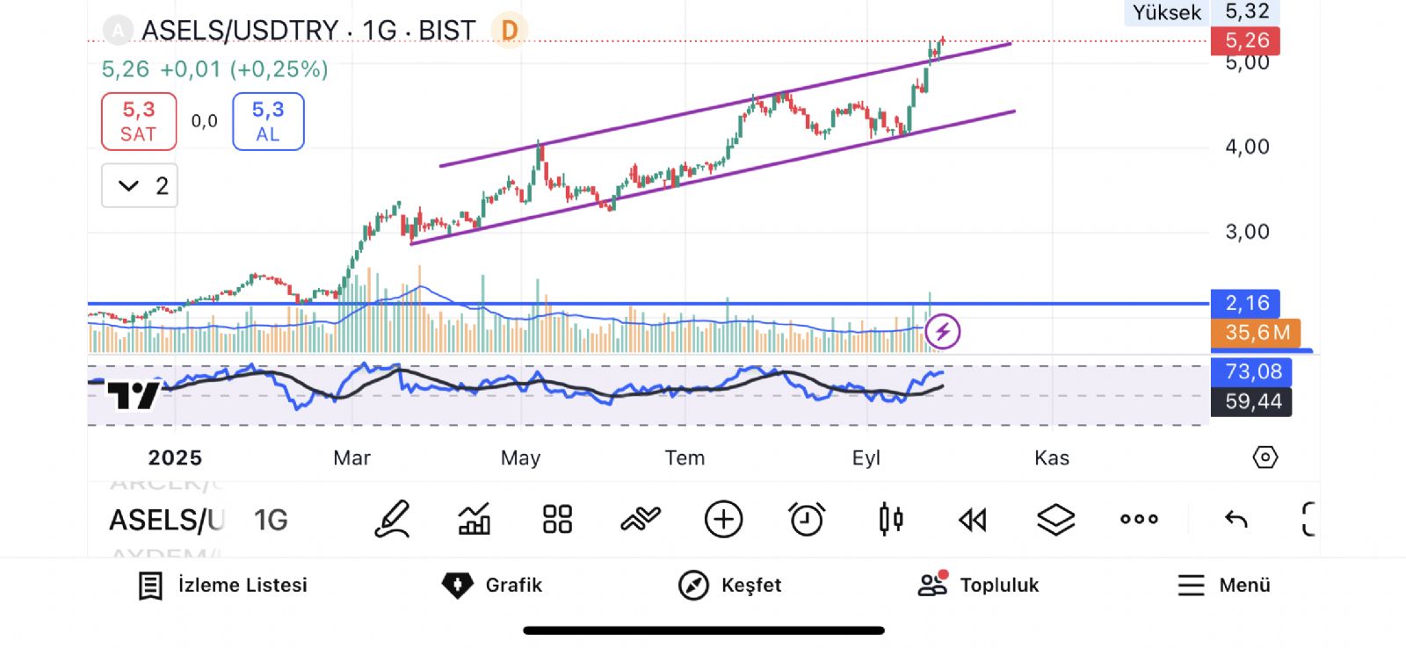
Task: Start bar replay with the rewind icon
Action: (973, 520)
